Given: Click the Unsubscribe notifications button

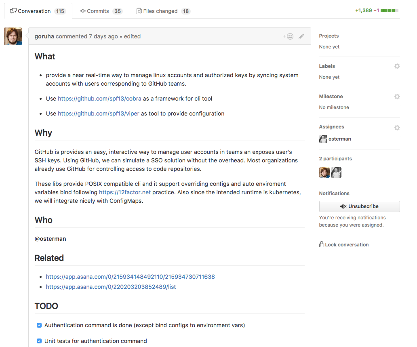Looking at the screenshot, I should [x=359, y=206].
